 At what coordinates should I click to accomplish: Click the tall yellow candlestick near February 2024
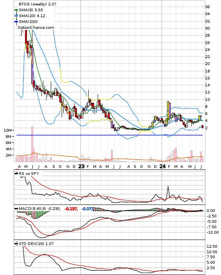click(x=168, y=110)
